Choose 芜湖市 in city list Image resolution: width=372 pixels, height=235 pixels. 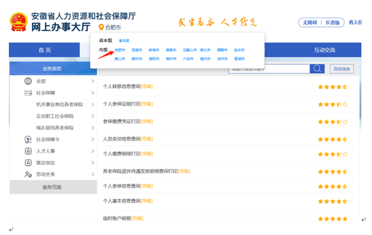click(x=137, y=50)
